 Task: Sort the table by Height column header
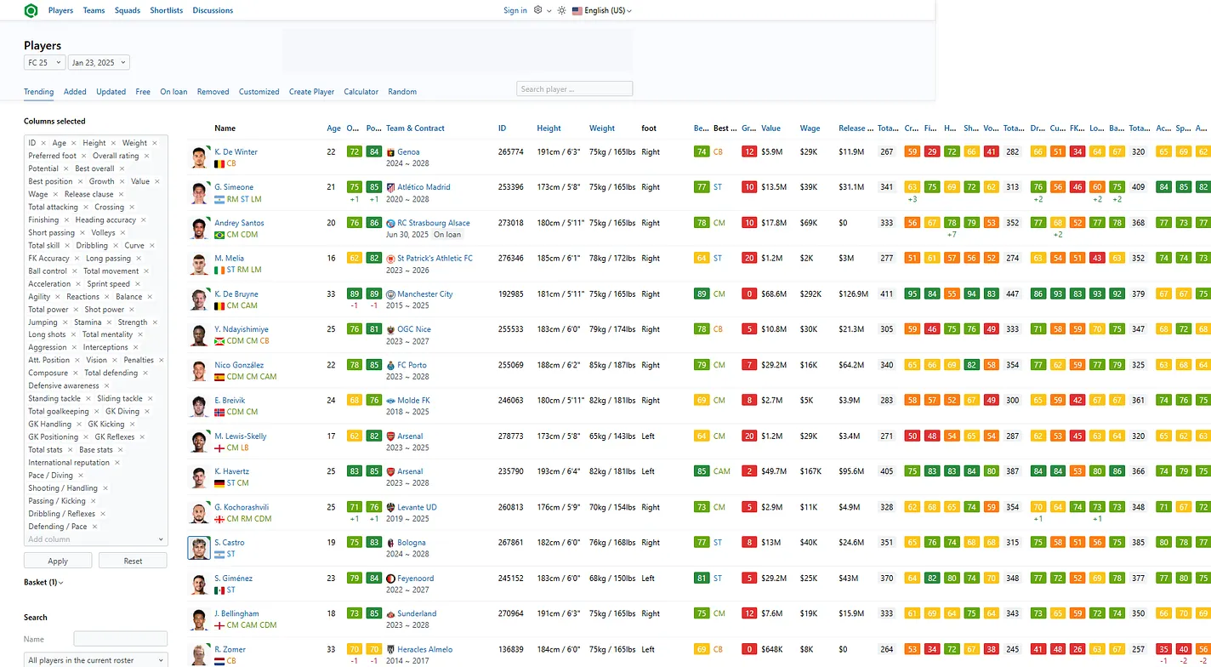tap(549, 128)
